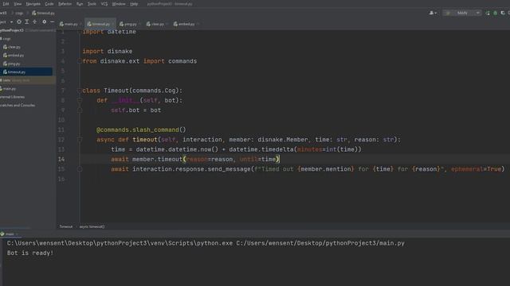Close the main.py editor tab
Viewport: 510px width, 286px height.
80,24
